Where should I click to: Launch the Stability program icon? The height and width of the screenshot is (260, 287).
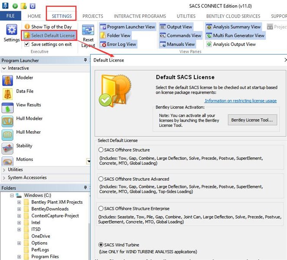pos(7,148)
